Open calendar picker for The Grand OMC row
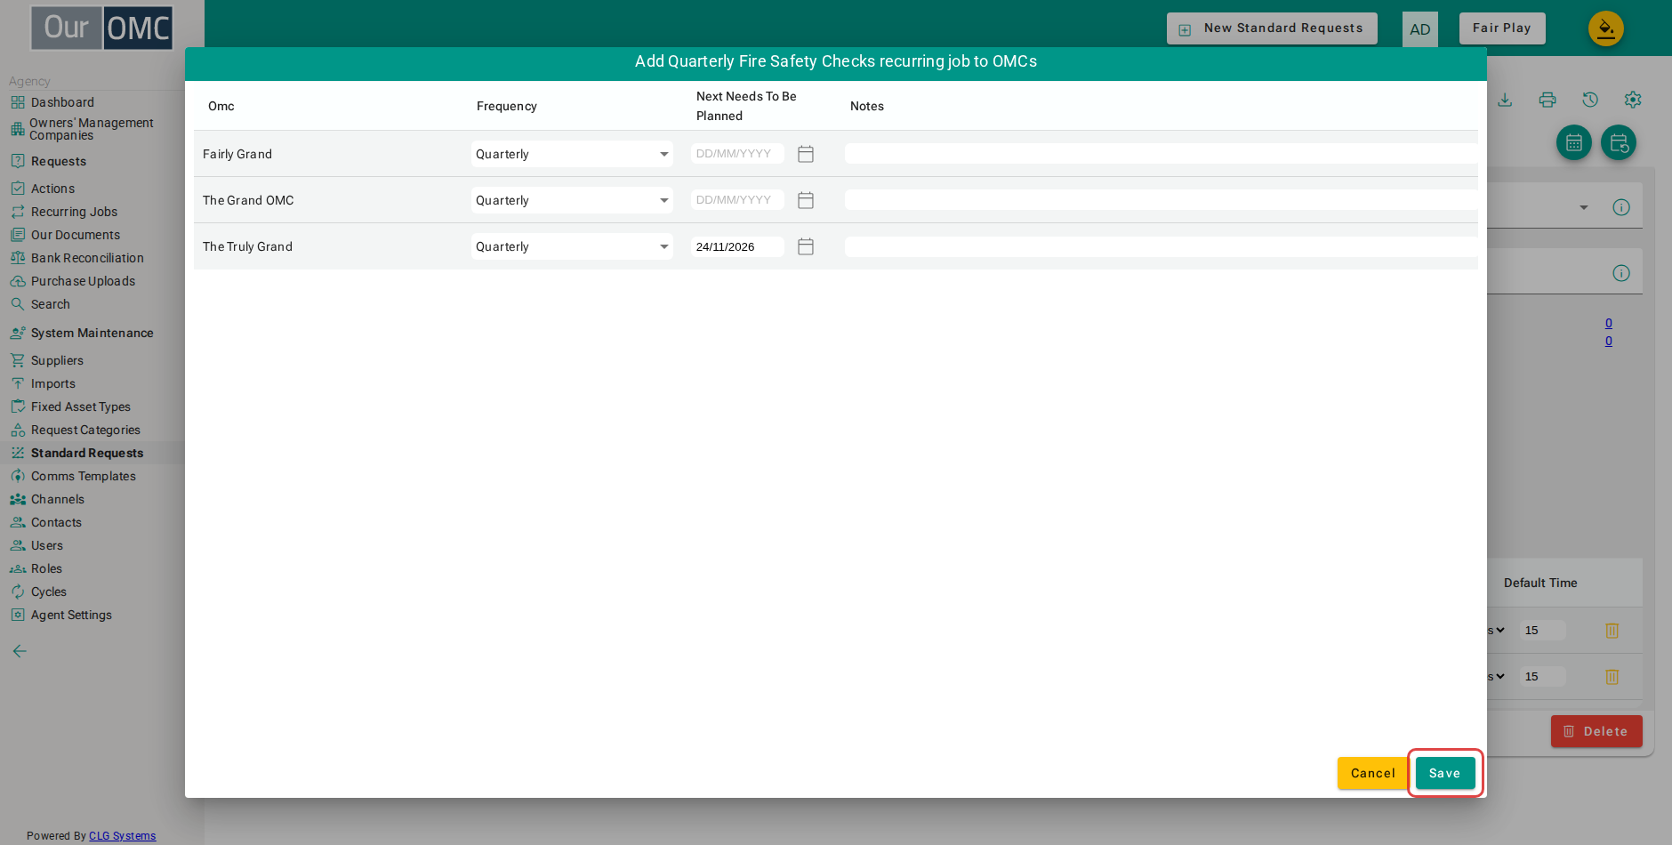1672x845 pixels. click(806, 200)
